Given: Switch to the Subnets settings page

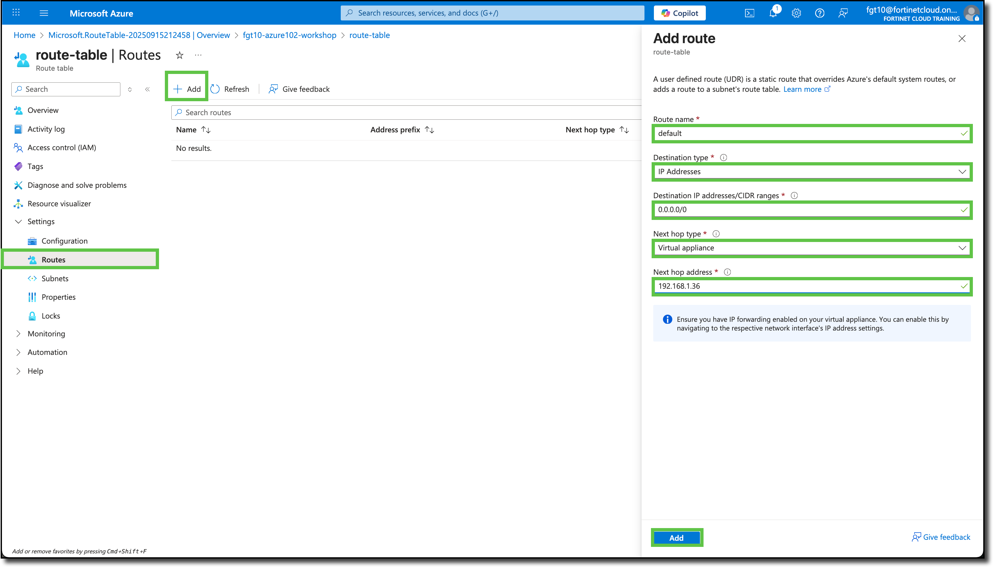Looking at the screenshot, I should (55, 278).
